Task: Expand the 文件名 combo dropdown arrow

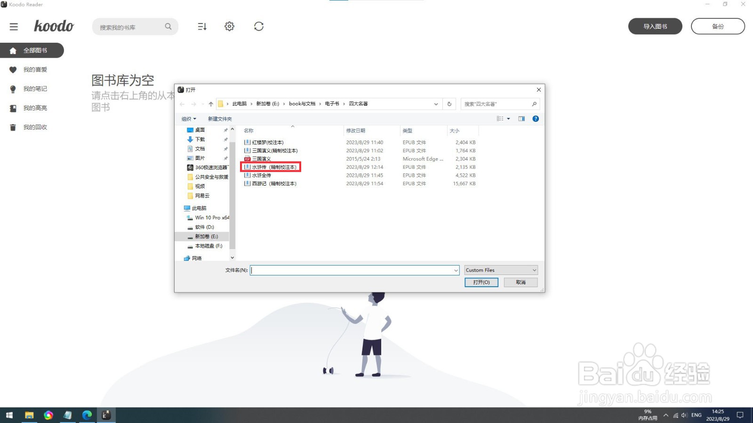Action: (x=456, y=270)
